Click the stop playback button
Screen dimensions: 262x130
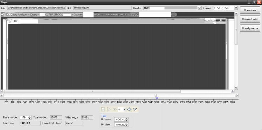coord(103,109)
